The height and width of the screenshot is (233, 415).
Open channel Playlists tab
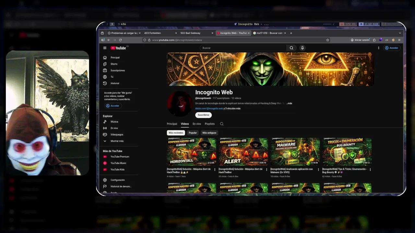(x=209, y=124)
